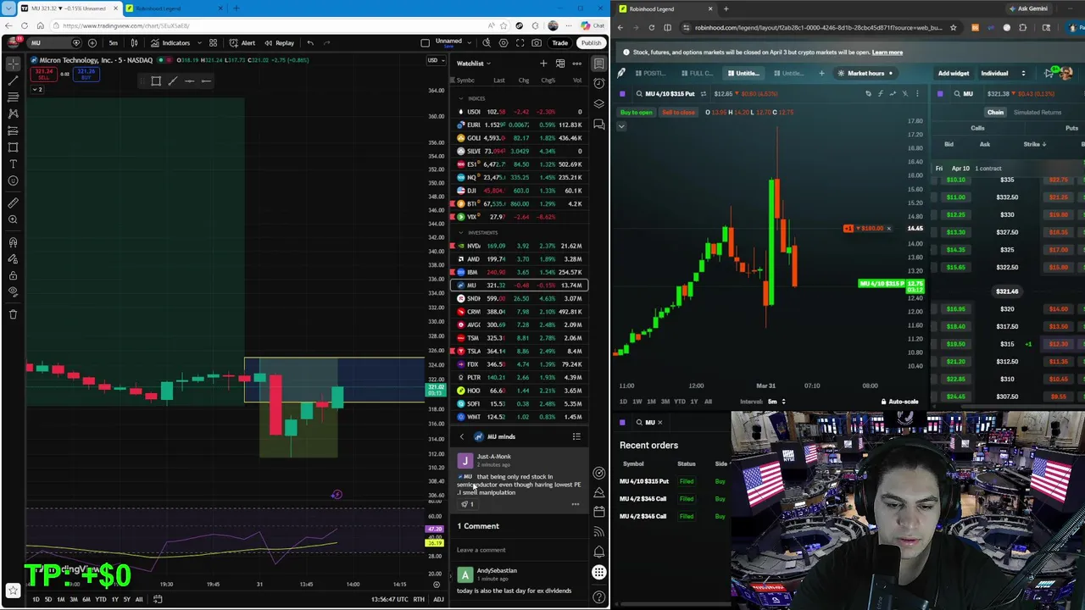Switch to the Simulated Returns tab
This screenshot has width=1085, height=610.
point(1038,112)
